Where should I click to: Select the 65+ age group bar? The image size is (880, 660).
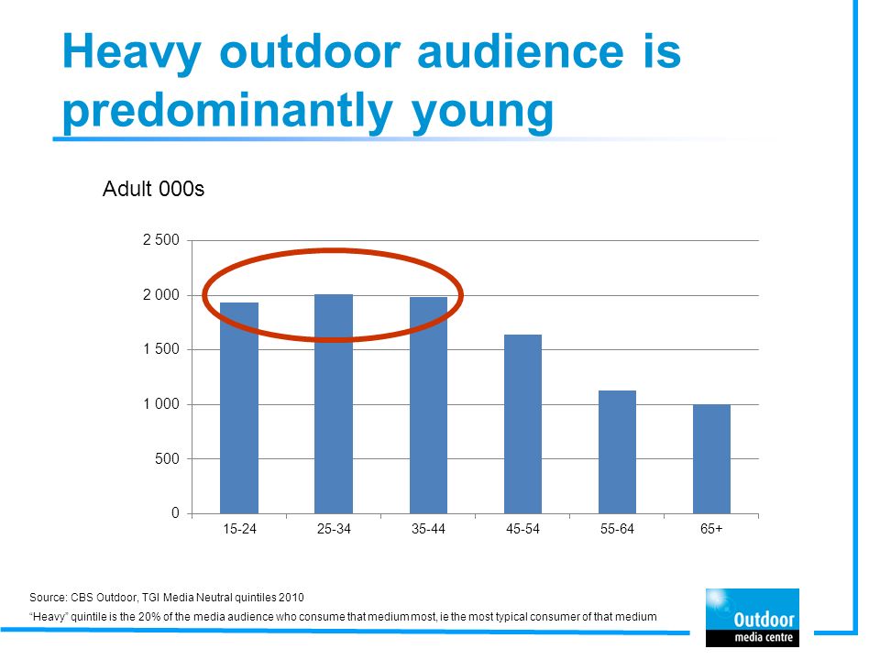tap(711, 459)
